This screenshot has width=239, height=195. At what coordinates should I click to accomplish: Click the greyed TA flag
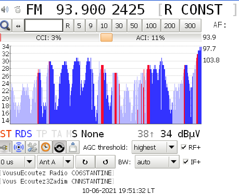[57, 134]
